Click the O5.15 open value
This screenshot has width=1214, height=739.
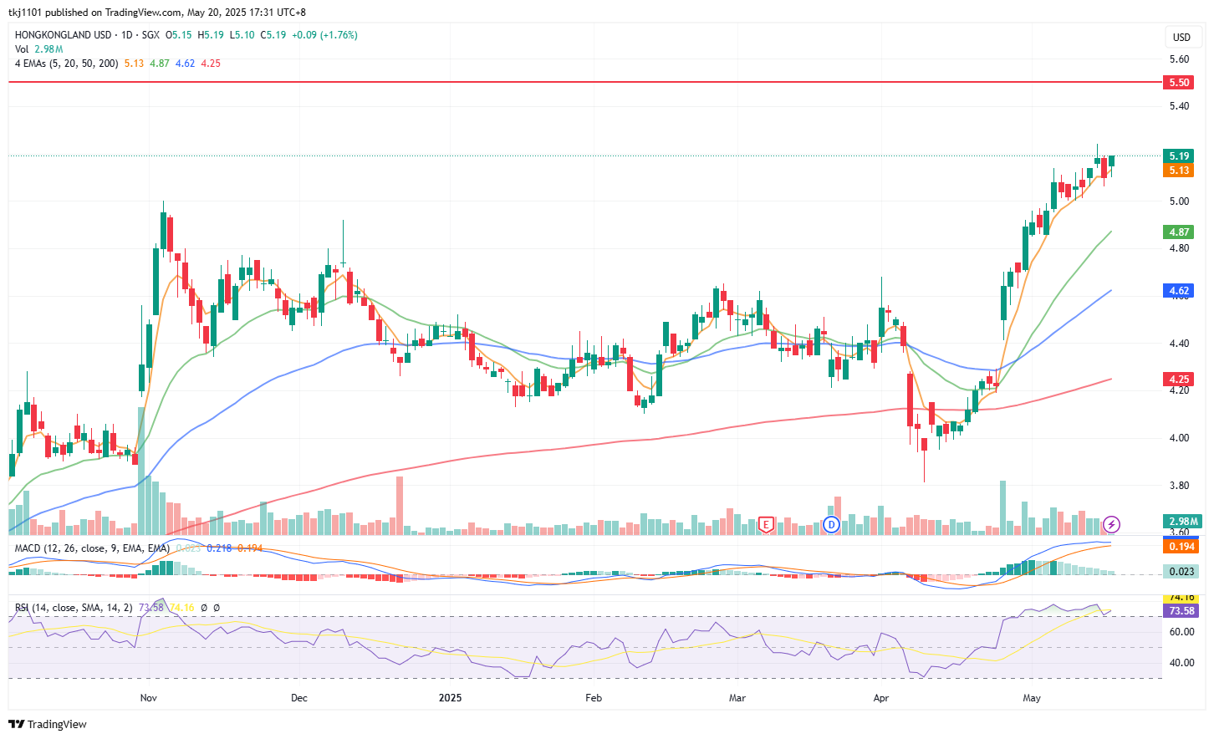coord(178,35)
